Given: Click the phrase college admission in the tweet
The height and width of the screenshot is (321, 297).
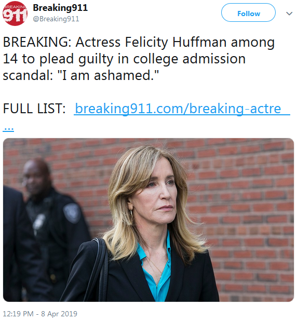Looking at the screenshot, I should pos(190,59).
